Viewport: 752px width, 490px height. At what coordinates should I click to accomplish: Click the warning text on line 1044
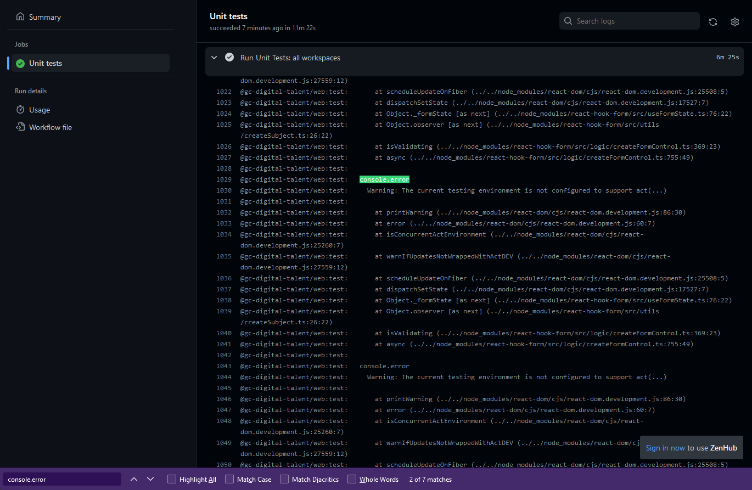tap(517, 377)
